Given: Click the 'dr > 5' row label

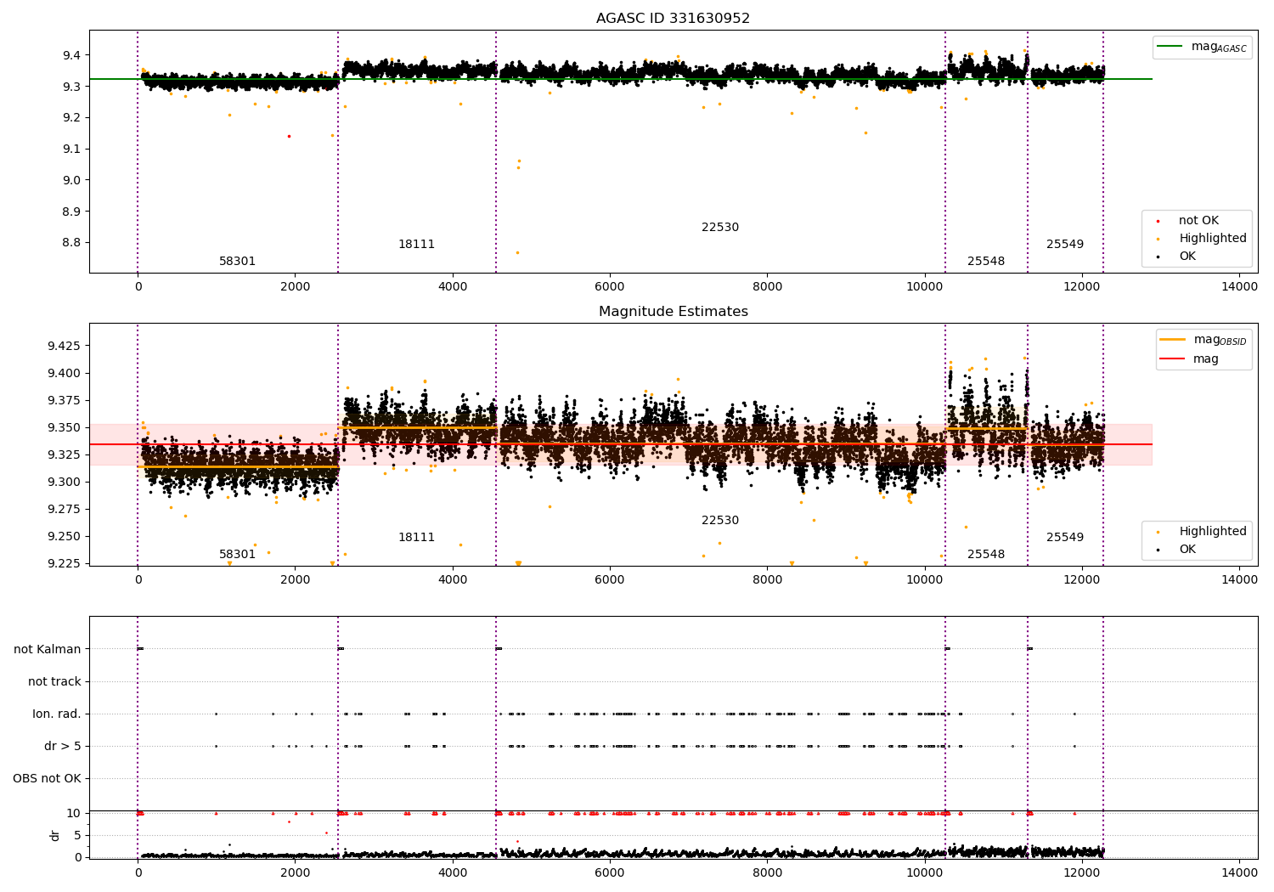Looking at the screenshot, I should (63, 747).
